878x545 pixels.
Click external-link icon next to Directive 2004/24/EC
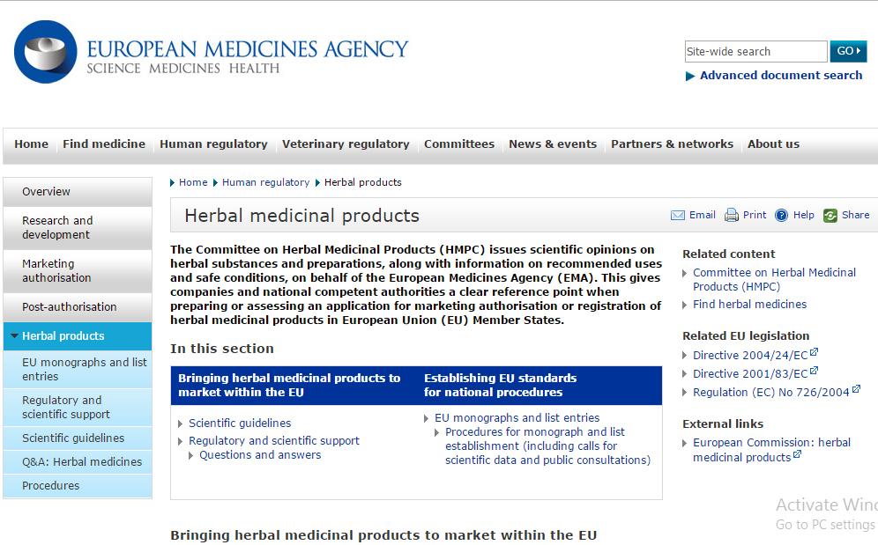(x=815, y=352)
